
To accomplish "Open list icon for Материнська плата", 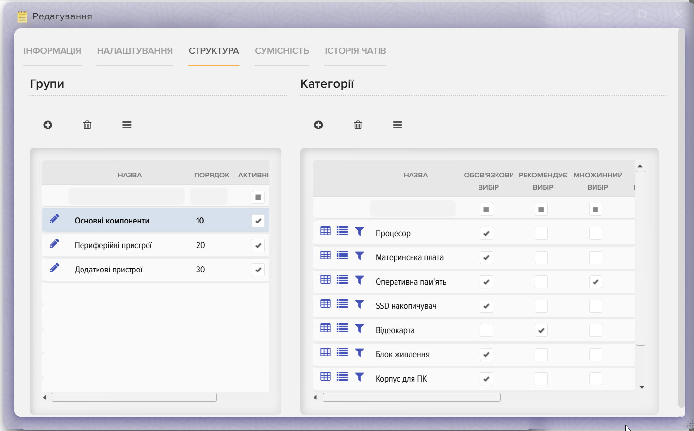I will pyautogui.click(x=343, y=255).
